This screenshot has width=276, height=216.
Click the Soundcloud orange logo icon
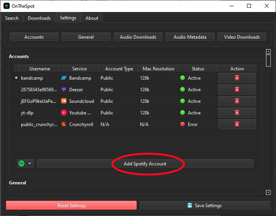click(x=64, y=101)
